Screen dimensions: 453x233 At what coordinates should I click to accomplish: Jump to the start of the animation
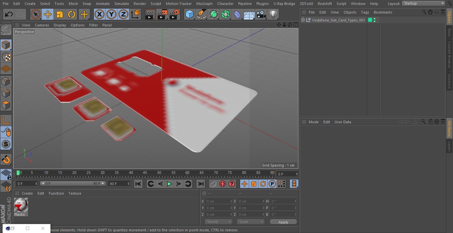138,184
